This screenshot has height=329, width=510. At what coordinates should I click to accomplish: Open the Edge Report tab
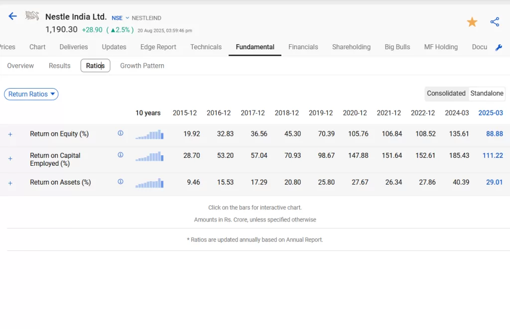[x=158, y=47]
